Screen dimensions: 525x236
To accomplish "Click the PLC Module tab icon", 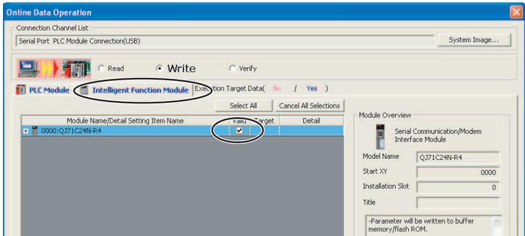I will pos(21,90).
